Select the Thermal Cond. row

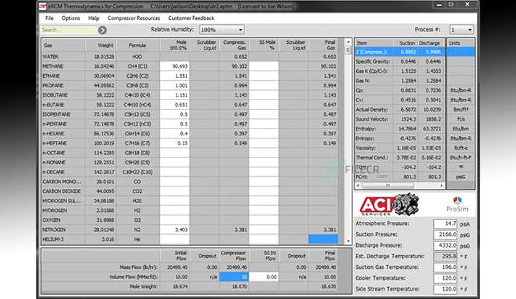(x=415, y=158)
